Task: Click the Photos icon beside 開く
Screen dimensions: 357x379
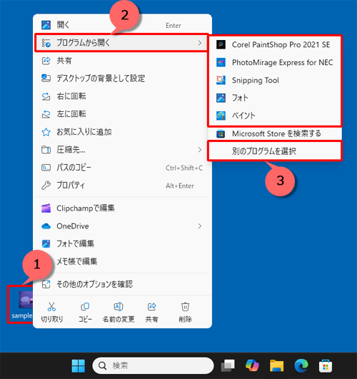Action: point(46,25)
